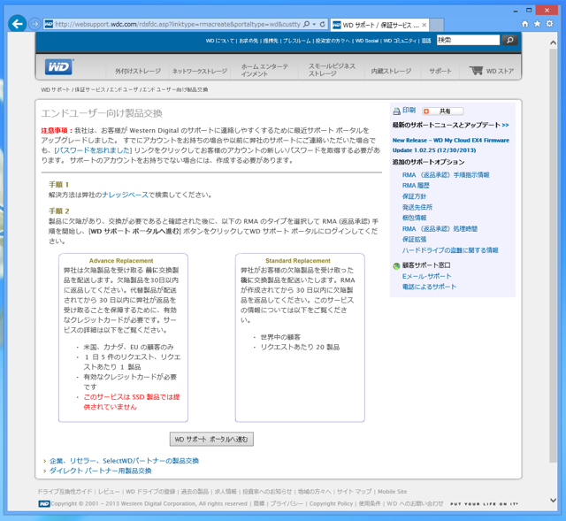Click the パスワードを忘れました link
Image resolution: width=566 pixels, height=521 pixels.
(94, 150)
